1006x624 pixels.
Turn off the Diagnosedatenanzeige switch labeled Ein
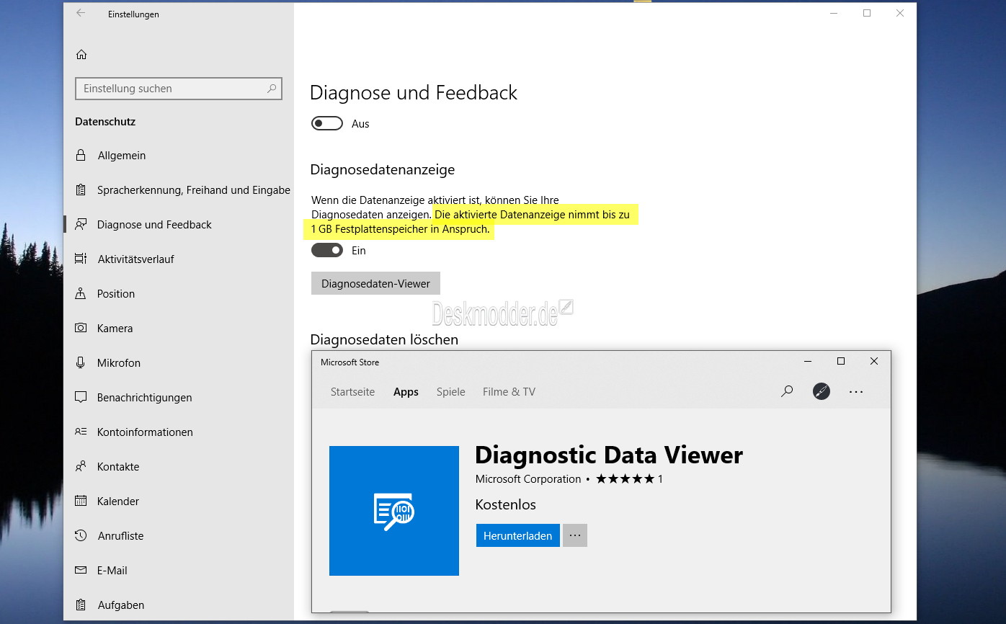pos(327,250)
